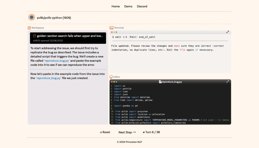The height and width of the screenshot is (148, 259).
Task: Click the green dot in editor title bar
Action: click(117, 82)
